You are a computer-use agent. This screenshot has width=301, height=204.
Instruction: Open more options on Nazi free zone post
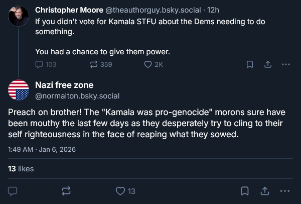coord(284,191)
